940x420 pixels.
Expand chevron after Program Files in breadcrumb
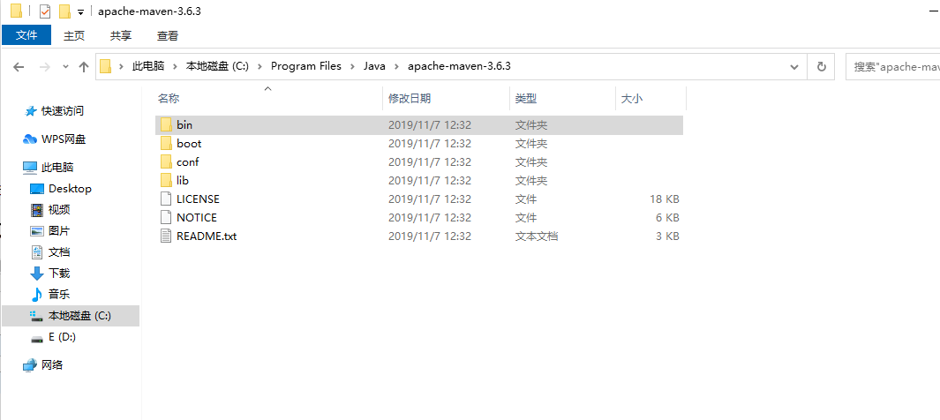coord(352,66)
